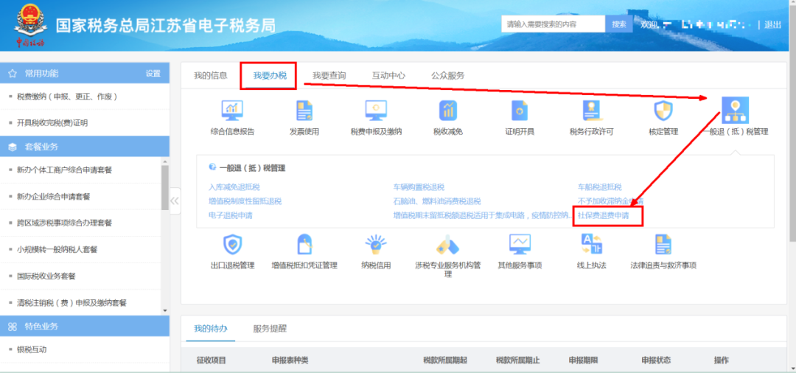
Task: Open 增值税制度性留抵退税 link
Action: pos(245,201)
